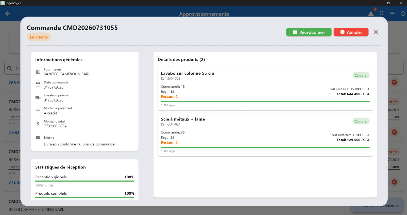Click red cancel icon on the 773 9 row

tap(394, 182)
